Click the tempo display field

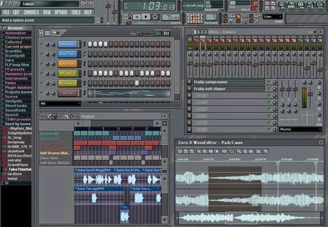pos(171,17)
